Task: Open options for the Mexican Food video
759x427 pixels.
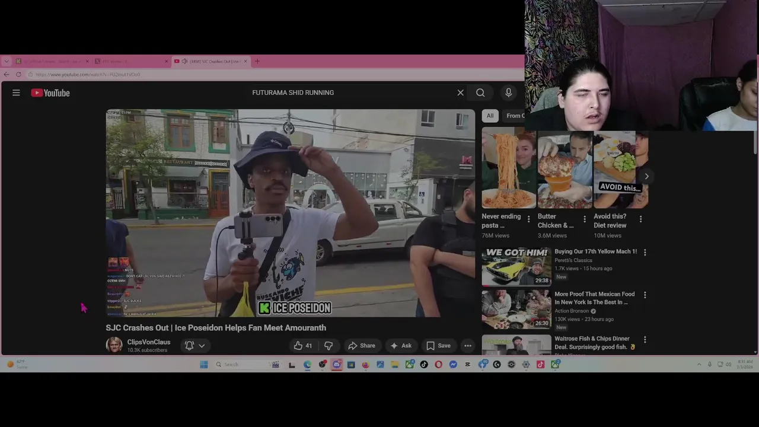Action: (645, 295)
